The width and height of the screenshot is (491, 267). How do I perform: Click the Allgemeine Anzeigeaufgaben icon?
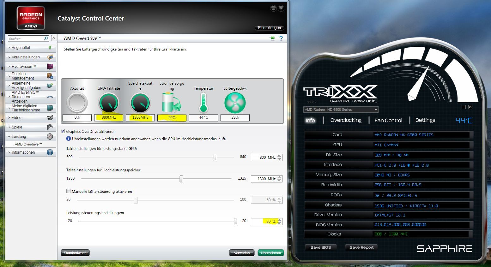pyautogui.click(x=50, y=86)
